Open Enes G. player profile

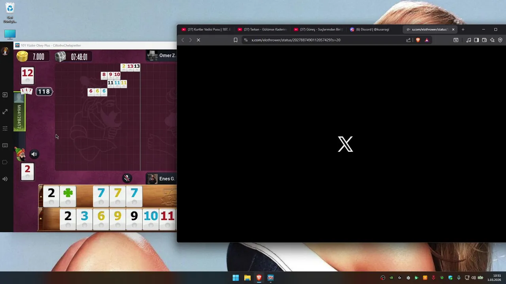click(161, 179)
